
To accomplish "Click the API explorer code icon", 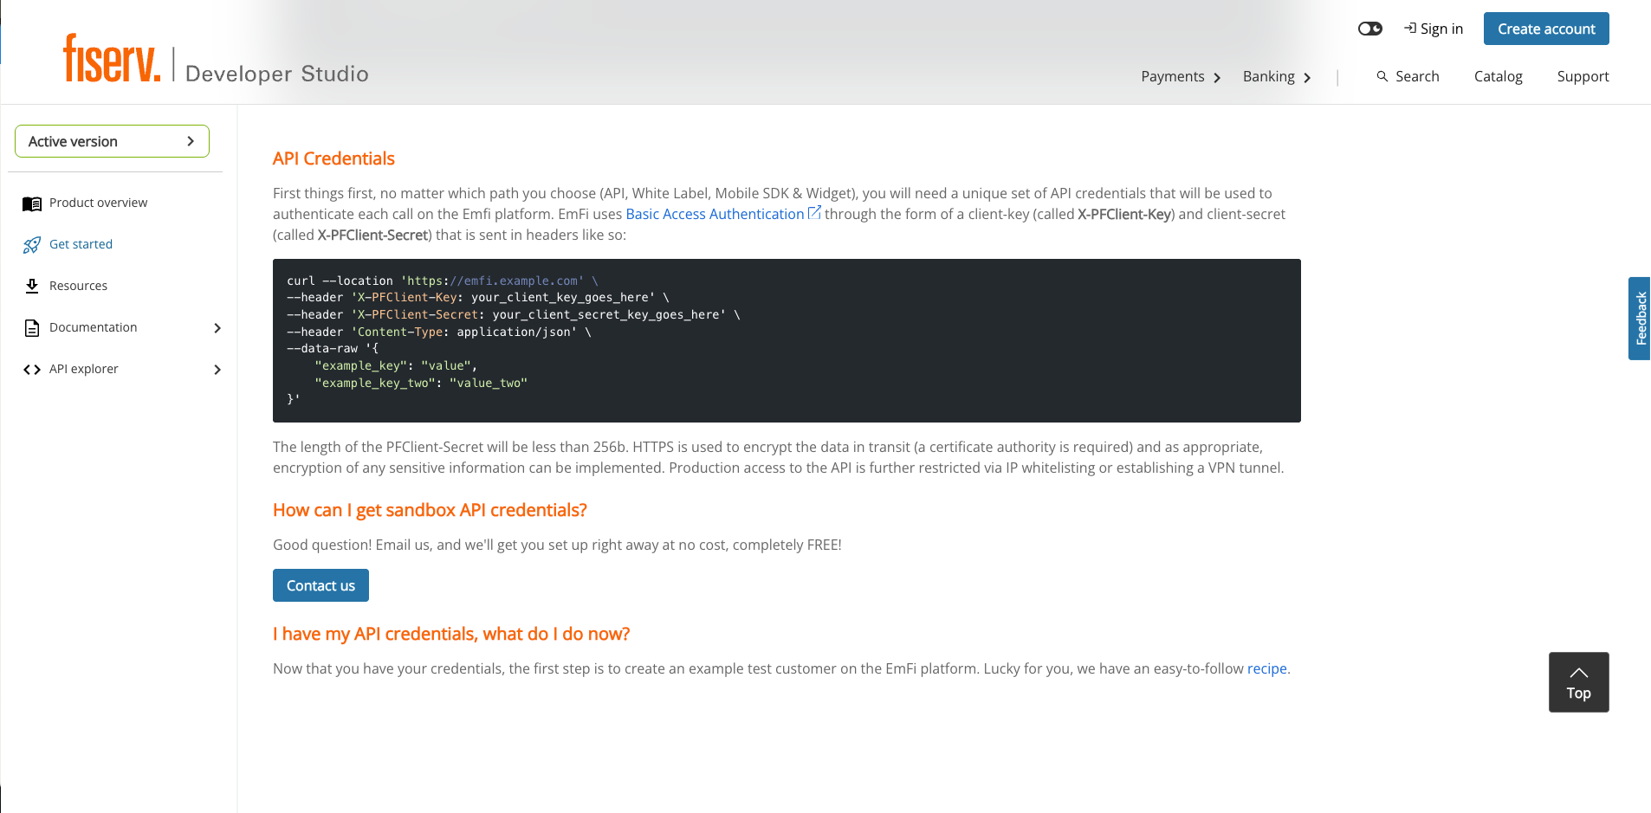I will [x=32, y=368].
